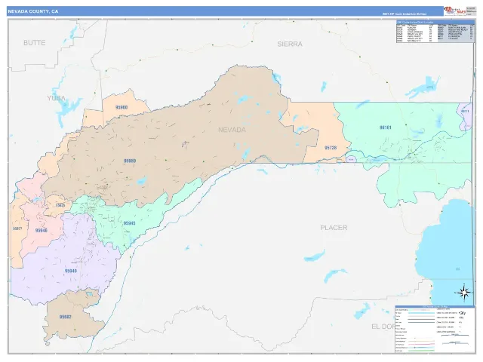Click the BUTTE county label
The height and width of the screenshot is (362, 483).
coord(35,43)
